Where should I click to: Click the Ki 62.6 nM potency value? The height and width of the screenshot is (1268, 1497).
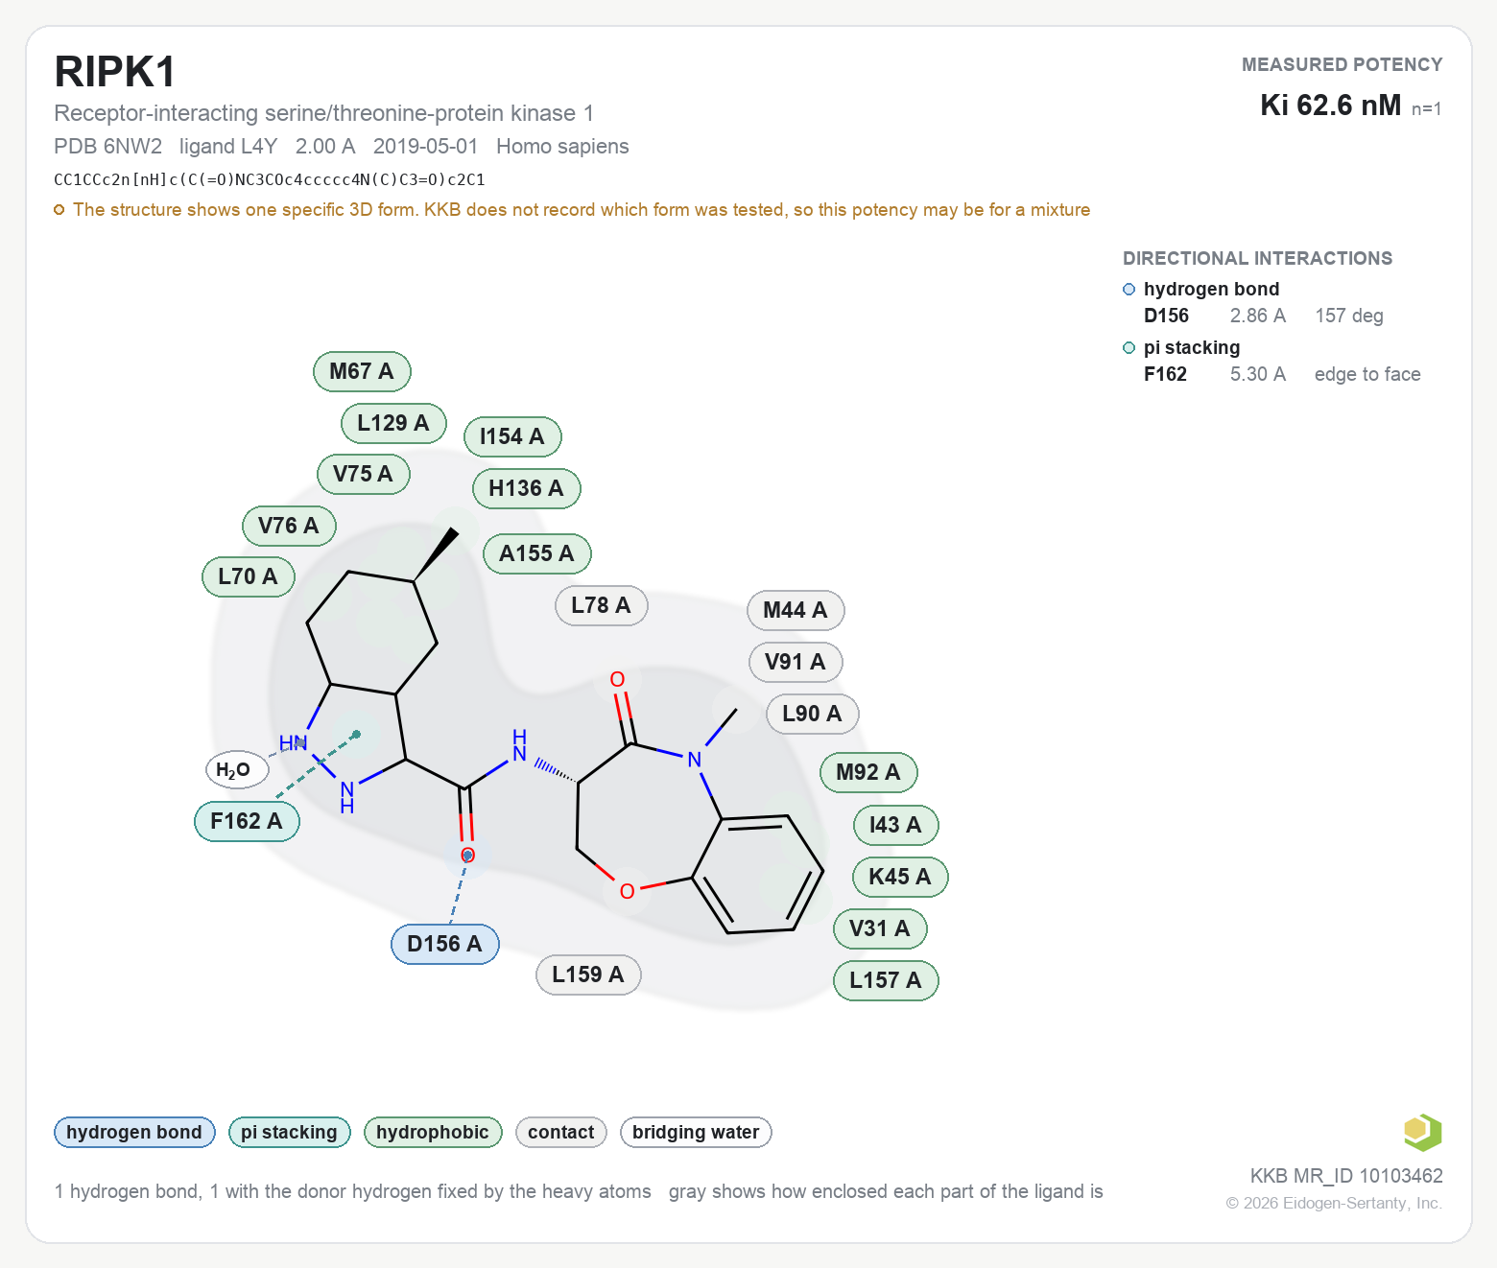click(1331, 105)
